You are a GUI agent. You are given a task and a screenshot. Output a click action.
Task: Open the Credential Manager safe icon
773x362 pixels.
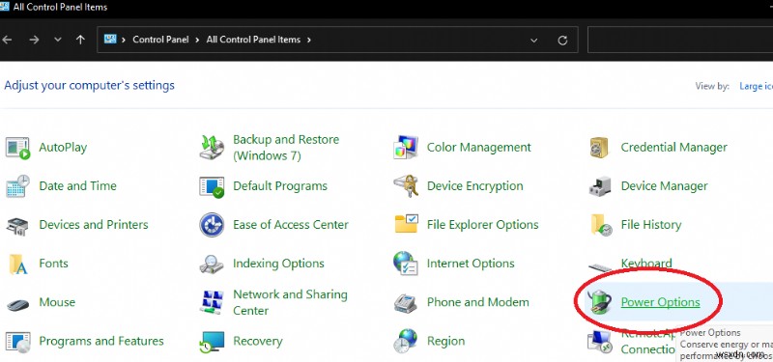tap(599, 148)
